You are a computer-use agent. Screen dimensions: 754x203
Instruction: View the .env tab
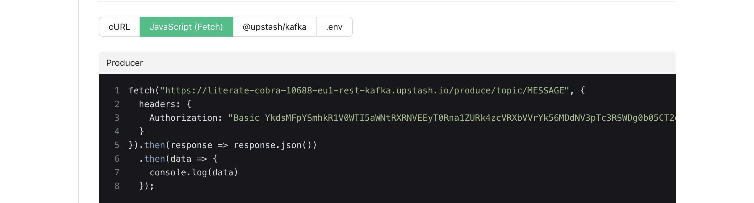tap(334, 27)
